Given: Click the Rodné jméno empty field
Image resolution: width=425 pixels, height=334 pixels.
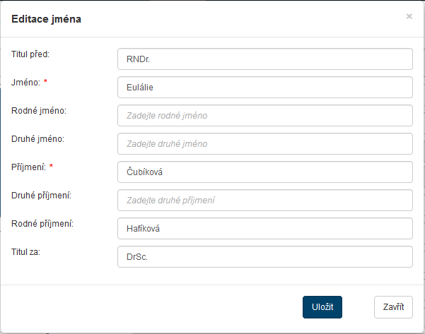Looking at the screenshot, I should coord(264,116).
